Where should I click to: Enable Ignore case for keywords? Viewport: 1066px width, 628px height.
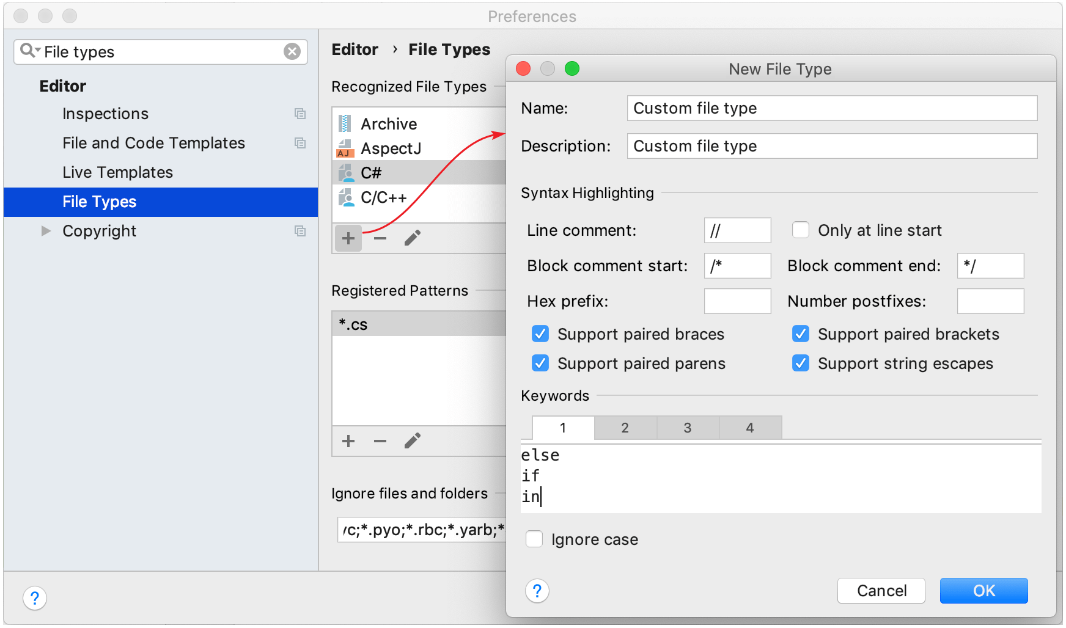[x=534, y=539]
